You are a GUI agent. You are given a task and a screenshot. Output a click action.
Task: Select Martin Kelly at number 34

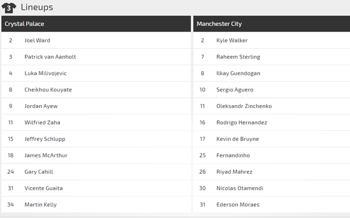pos(40,205)
